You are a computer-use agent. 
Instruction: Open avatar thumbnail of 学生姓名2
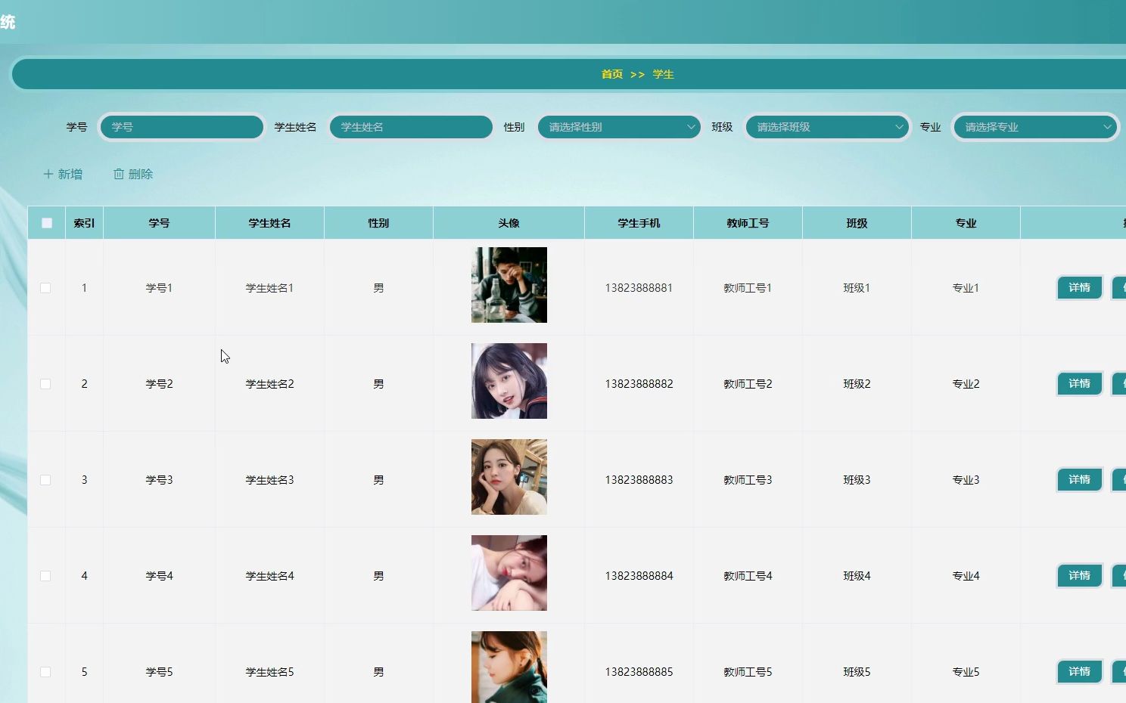509,381
